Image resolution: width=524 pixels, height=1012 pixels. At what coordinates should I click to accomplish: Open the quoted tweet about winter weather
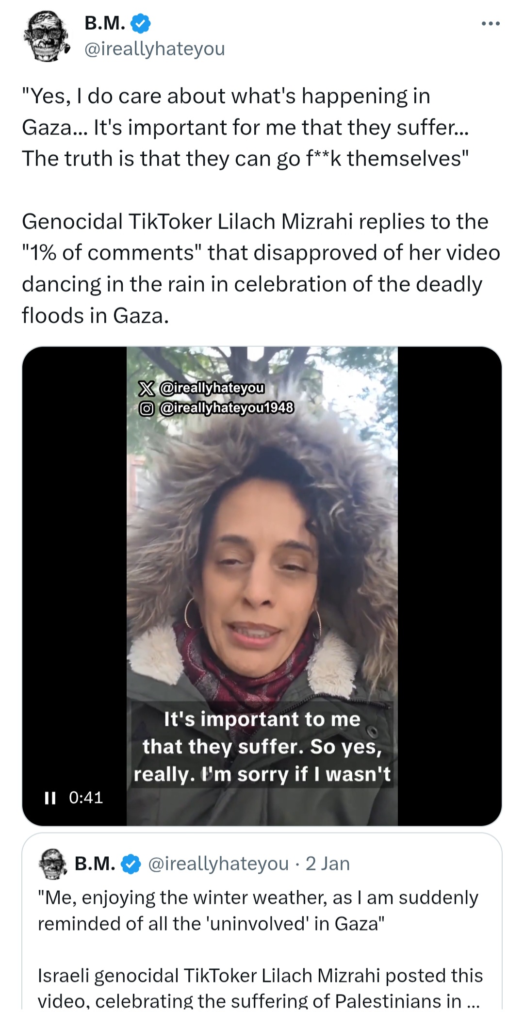[x=262, y=922]
